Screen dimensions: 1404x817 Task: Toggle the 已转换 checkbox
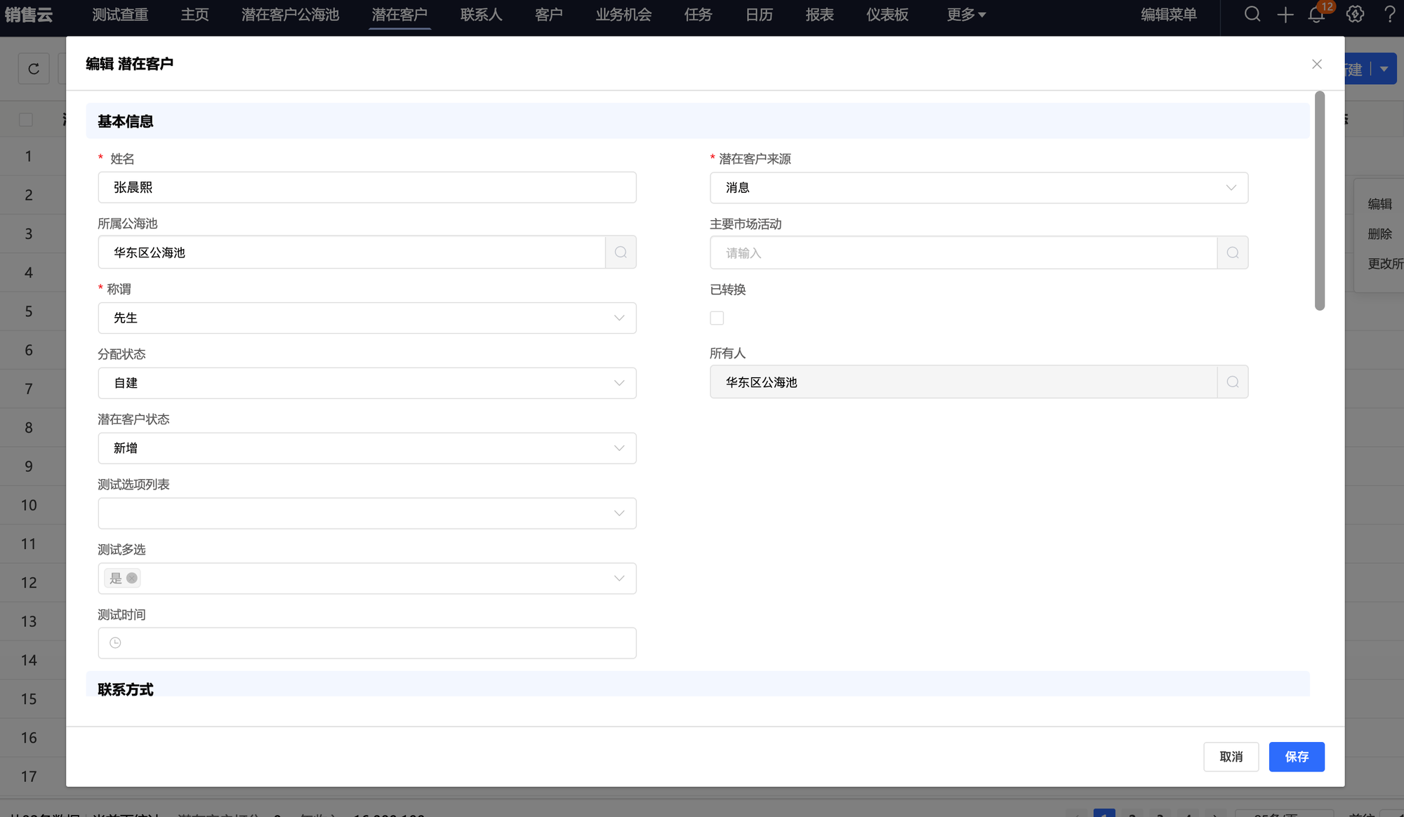pos(717,318)
